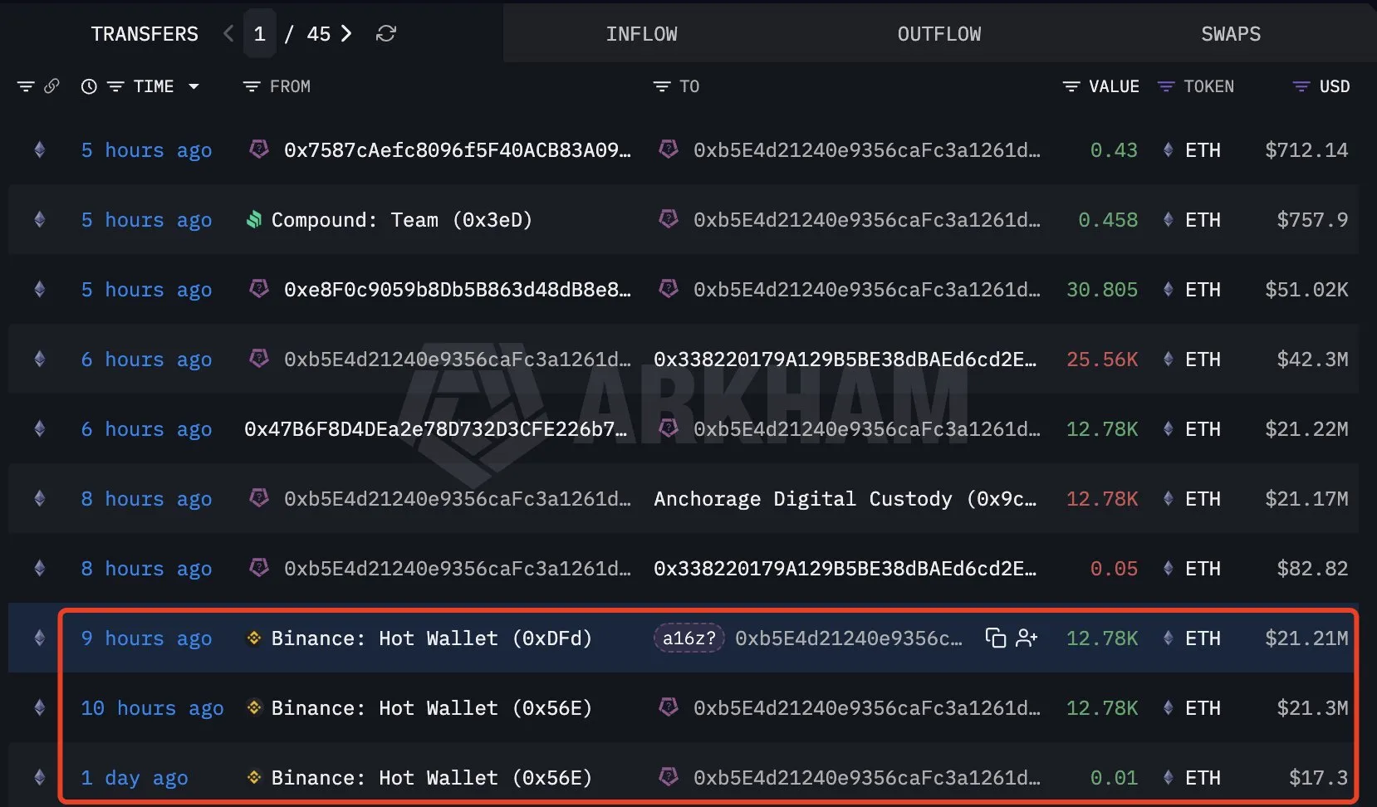The height and width of the screenshot is (807, 1377).
Task: Click the USD amount $21.21M
Action: coord(1306,638)
